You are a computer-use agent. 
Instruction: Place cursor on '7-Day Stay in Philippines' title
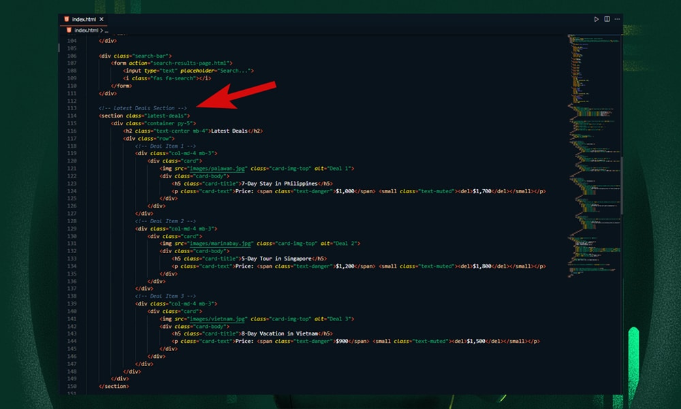[x=279, y=183]
